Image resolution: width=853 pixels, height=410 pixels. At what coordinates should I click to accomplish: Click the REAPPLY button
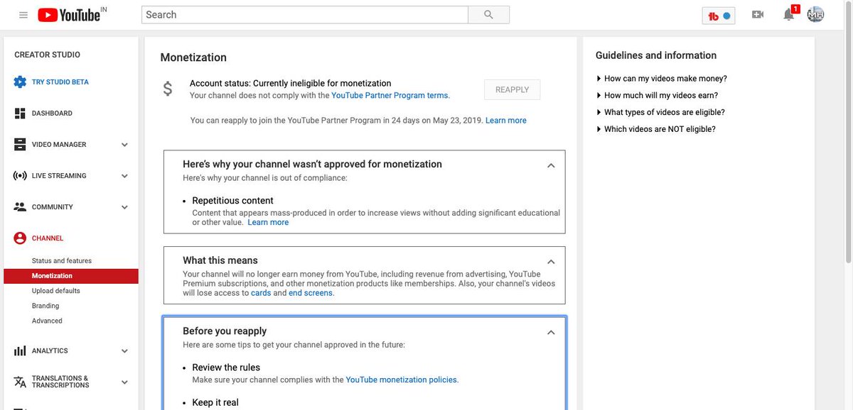pyautogui.click(x=512, y=89)
